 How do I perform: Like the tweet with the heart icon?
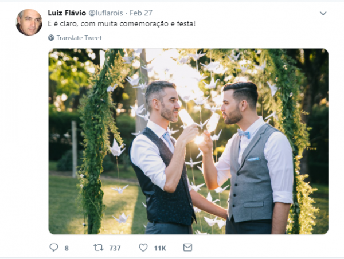point(143,248)
